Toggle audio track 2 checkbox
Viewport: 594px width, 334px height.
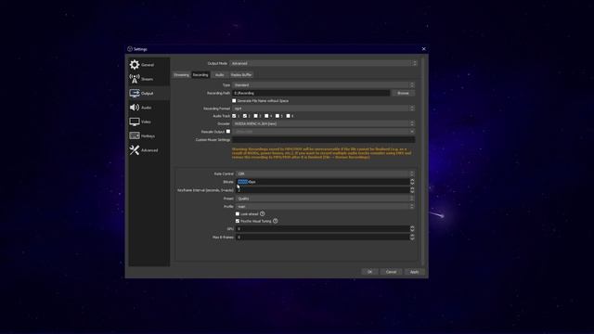coord(245,116)
